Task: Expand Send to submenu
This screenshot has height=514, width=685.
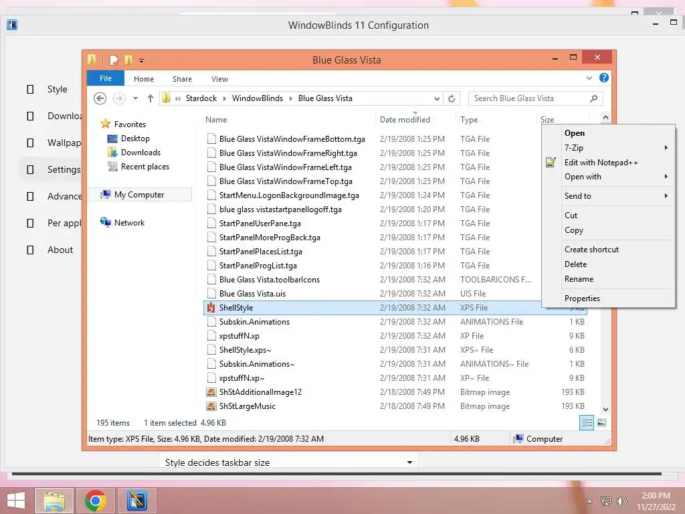Action: 608,196
